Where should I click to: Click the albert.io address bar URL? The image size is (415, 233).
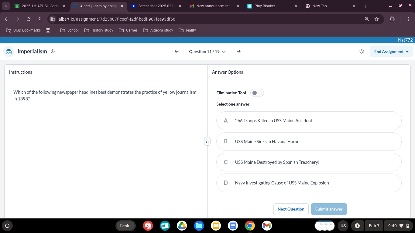[x=117, y=19]
